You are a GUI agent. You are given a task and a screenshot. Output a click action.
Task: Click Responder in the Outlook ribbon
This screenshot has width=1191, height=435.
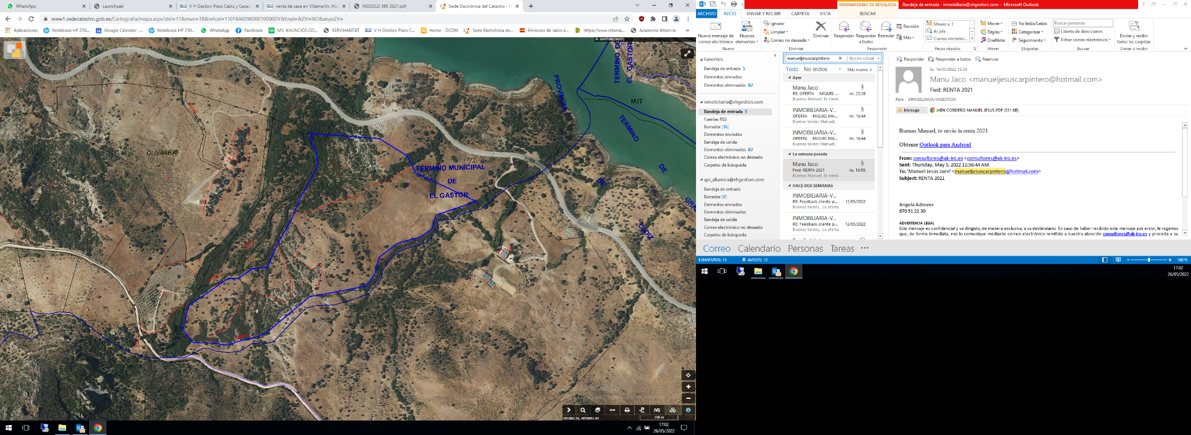pyautogui.click(x=844, y=30)
